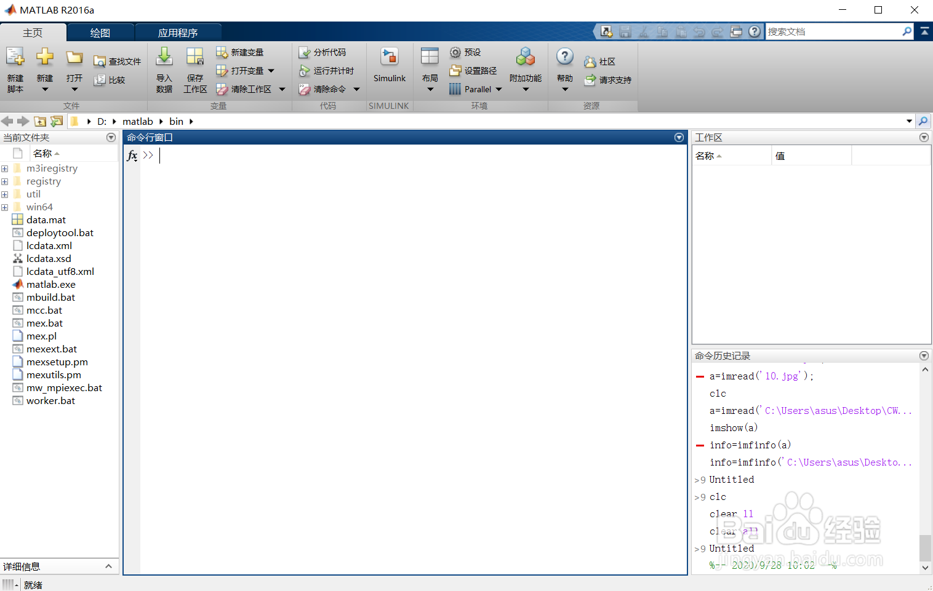Click the Value (值) column header

click(811, 156)
